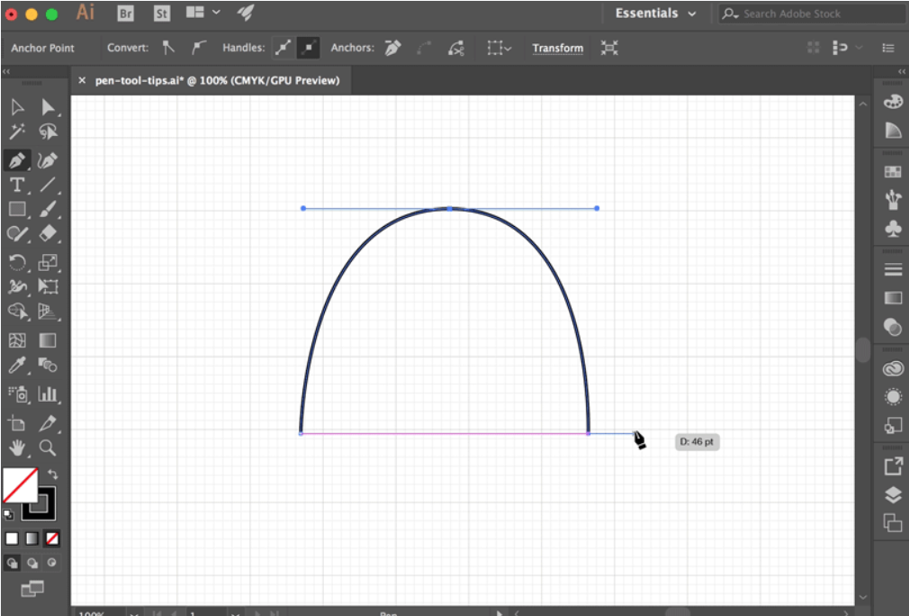909x616 pixels.
Task: Select the Zoom magnifier tool
Action: (x=48, y=448)
